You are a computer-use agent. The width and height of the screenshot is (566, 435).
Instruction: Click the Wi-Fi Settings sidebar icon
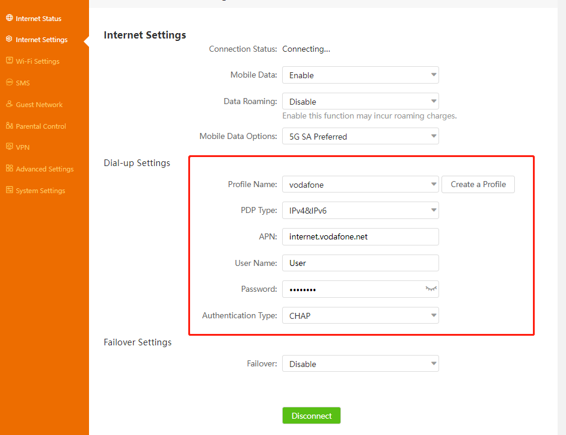coord(9,61)
